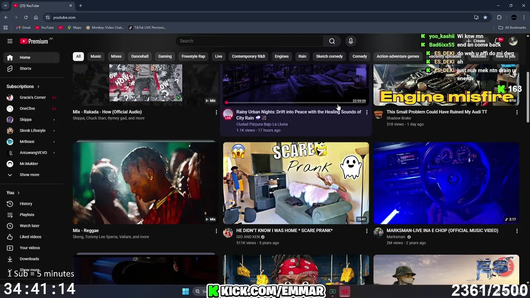The width and height of the screenshot is (530, 298).
Task: Open MrBeast channel subscription
Action: point(32,142)
